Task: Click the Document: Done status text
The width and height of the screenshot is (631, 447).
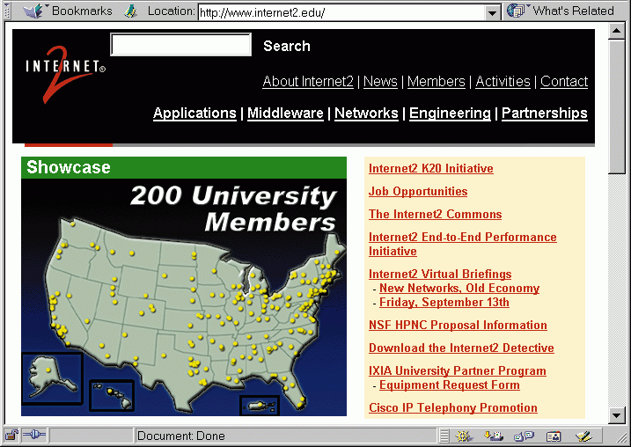Action: [x=180, y=436]
